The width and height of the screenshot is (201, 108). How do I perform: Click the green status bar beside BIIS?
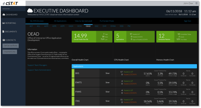(73, 73)
